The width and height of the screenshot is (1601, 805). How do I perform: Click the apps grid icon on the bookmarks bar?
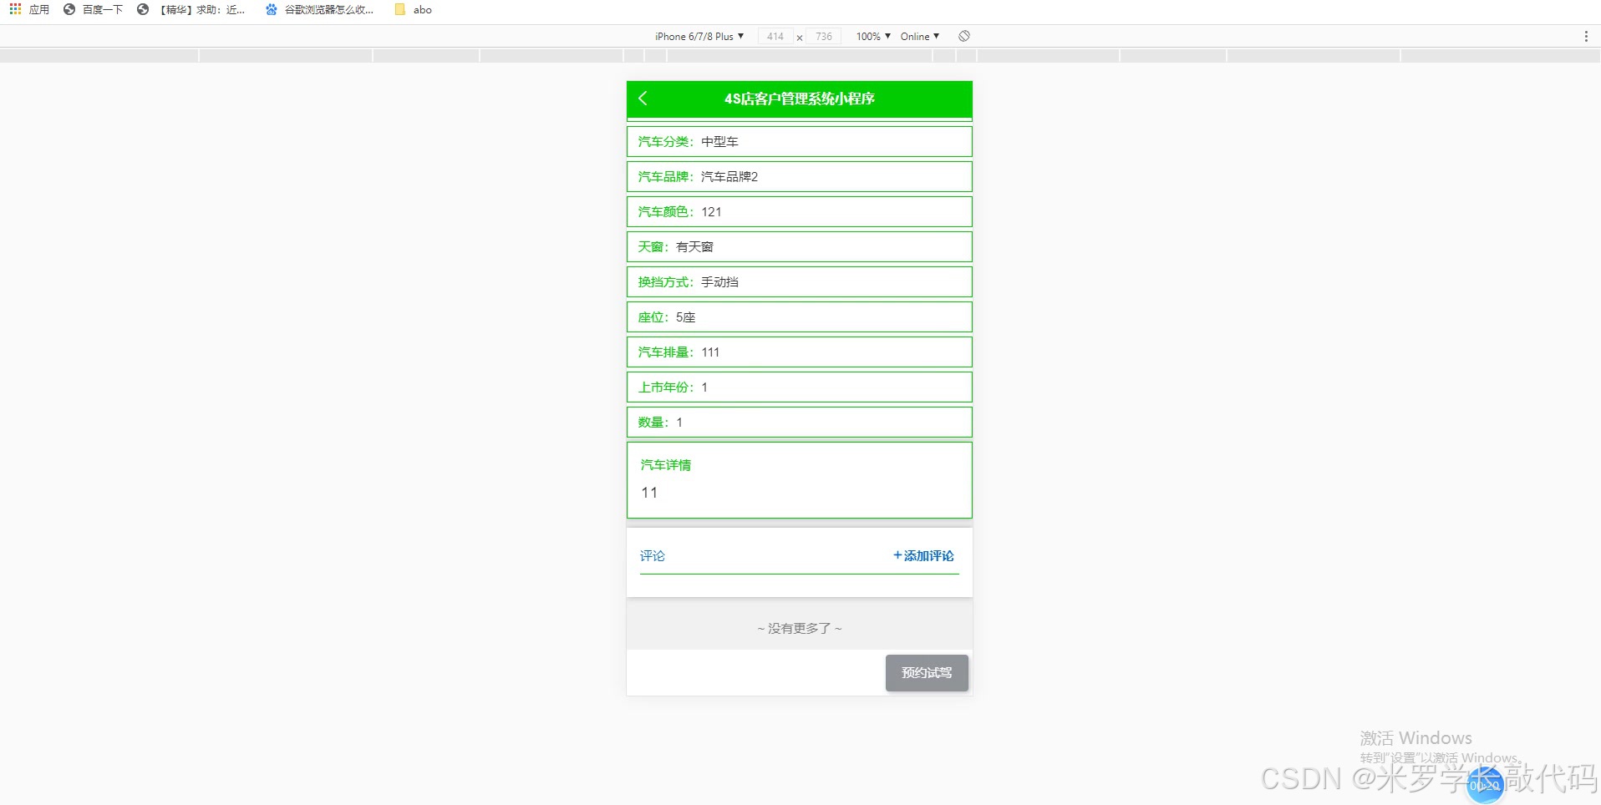(x=13, y=9)
